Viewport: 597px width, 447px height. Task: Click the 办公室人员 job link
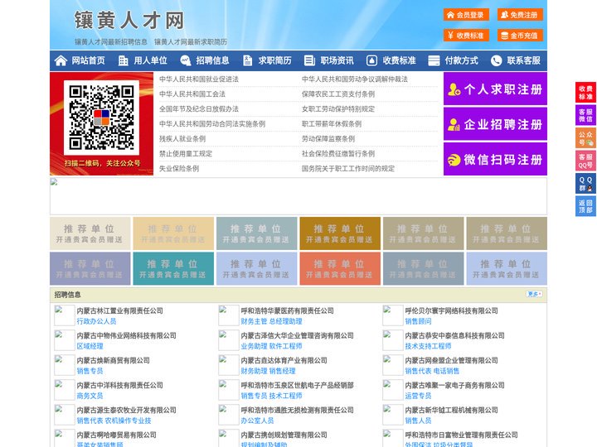(257, 421)
